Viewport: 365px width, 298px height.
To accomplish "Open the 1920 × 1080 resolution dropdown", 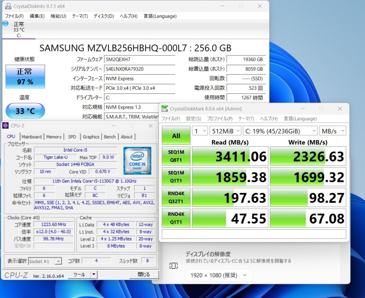I will tap(219, 275).
